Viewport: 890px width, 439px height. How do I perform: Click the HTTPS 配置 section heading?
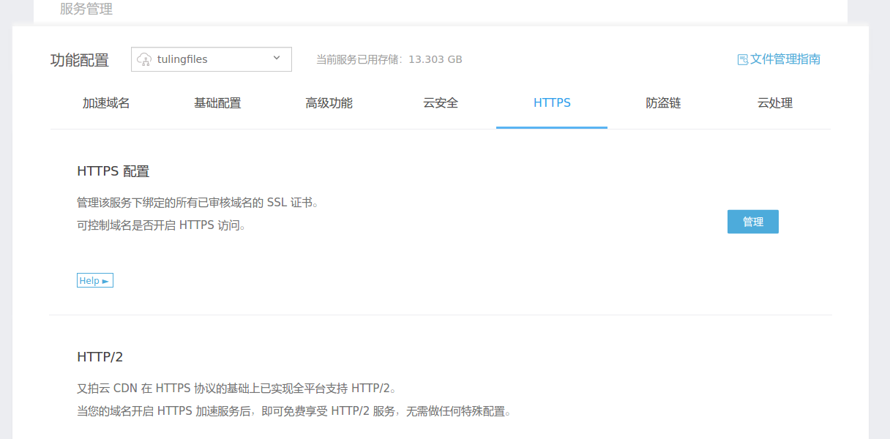[113, 170]
